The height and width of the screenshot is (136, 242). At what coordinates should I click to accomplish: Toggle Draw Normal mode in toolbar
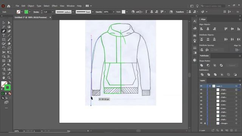(3, 98)
